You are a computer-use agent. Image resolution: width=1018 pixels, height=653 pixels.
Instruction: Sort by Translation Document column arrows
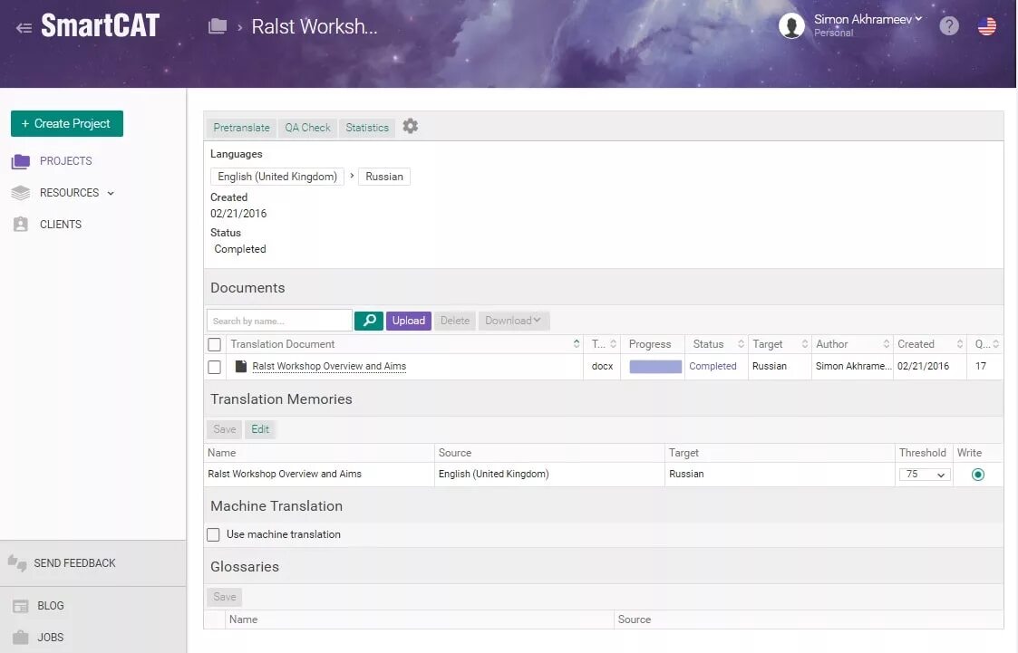(576, 344)
